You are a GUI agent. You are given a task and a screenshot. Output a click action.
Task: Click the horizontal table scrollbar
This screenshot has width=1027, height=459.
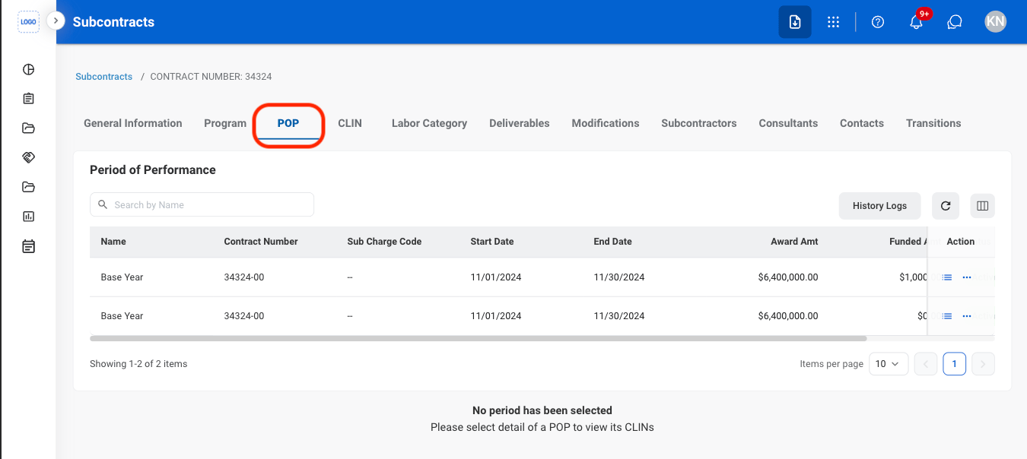click(478, 338)
